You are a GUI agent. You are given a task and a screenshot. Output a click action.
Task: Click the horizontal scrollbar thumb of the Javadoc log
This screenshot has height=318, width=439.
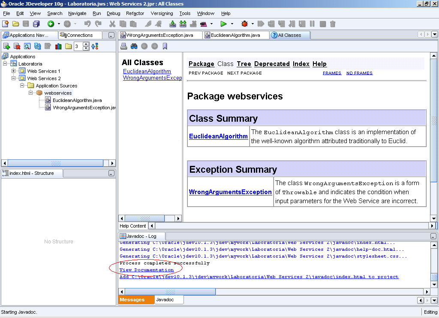(170, 292)
